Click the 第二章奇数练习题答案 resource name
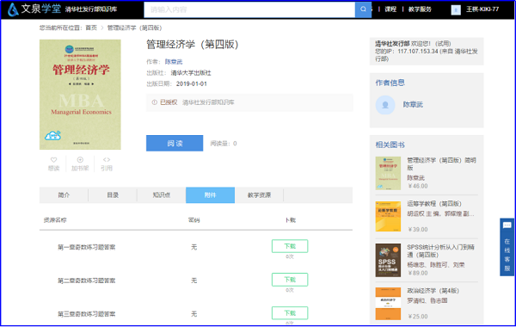The width and height of the screenshot is (516, 327). point(86,281)
